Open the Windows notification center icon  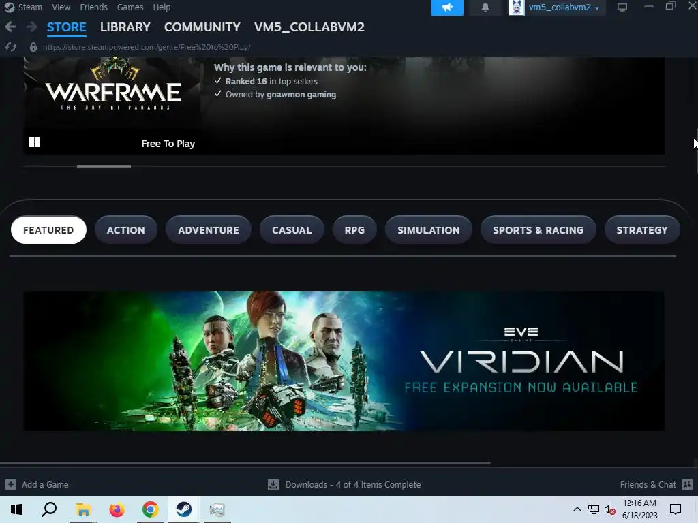[676, 509]
